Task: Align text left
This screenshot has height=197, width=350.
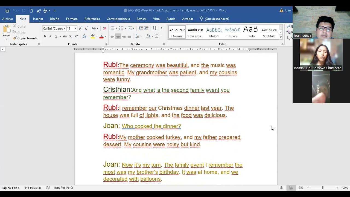Action: click(112, 36)
